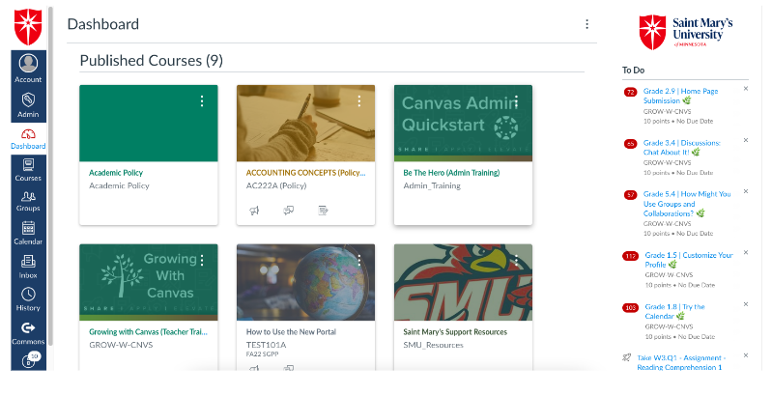Open the Admin section in sidebar
Image resolution: width=772 pixels, height=396 pixels.
[x=28, y=104]
